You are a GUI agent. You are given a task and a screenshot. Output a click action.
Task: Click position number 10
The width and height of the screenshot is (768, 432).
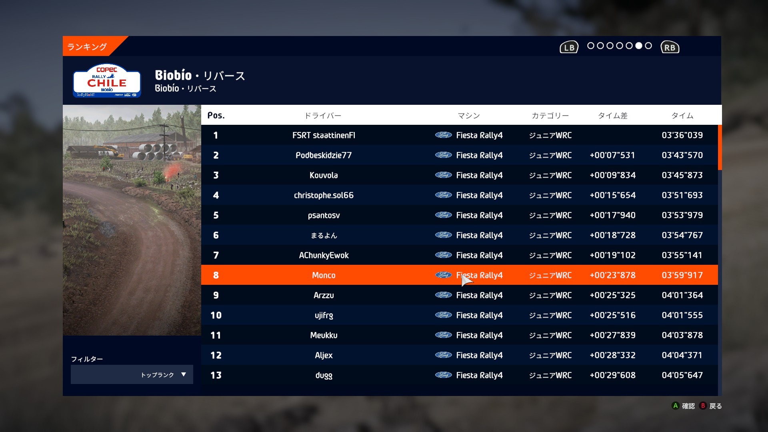[216, 315]
